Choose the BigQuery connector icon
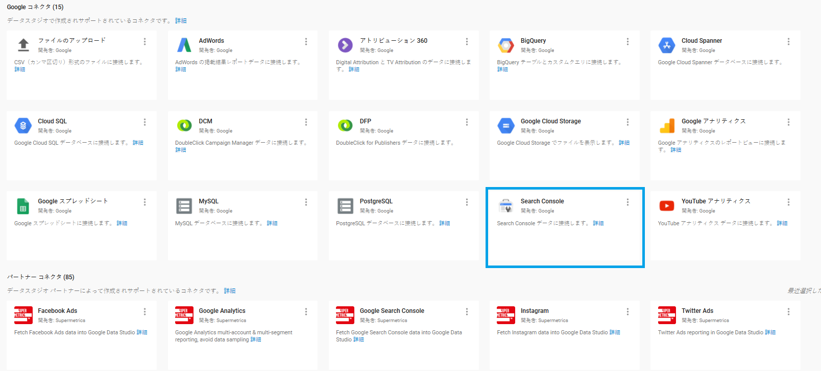 (506, 45)
